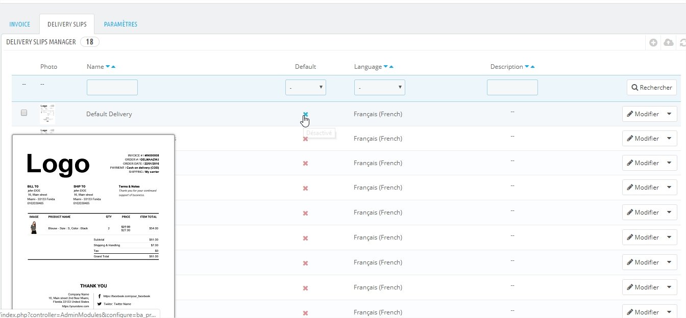This screenshot has width=686, height=318.
Task: Sort Description column descending
Action: pos(527,67)
